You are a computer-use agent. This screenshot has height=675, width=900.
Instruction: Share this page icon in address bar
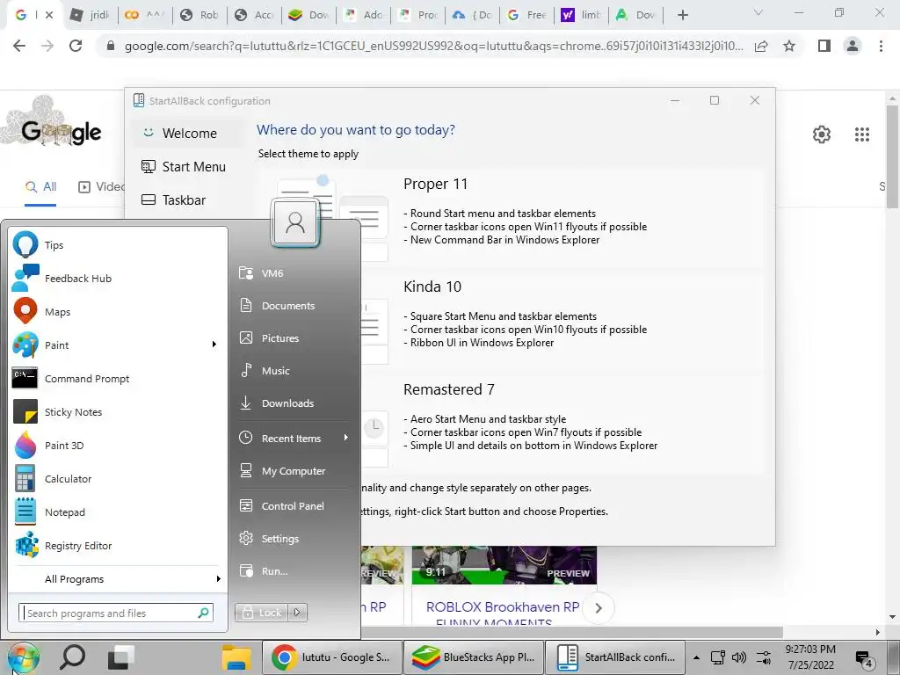[761, 46]
